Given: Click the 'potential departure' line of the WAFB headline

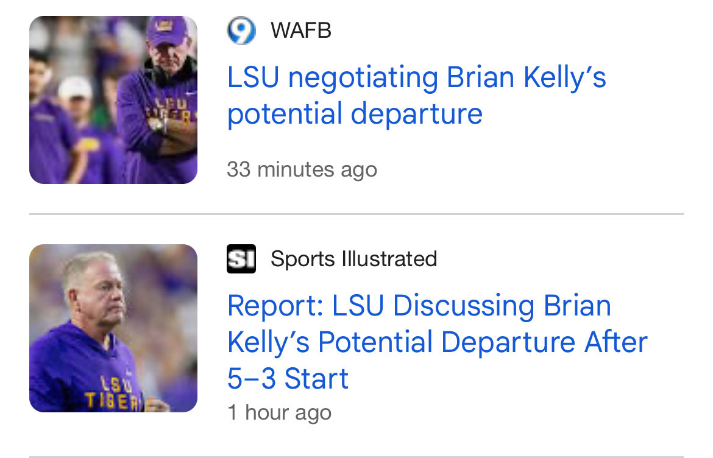Looking at the screenshot, I should pos(355,114).
